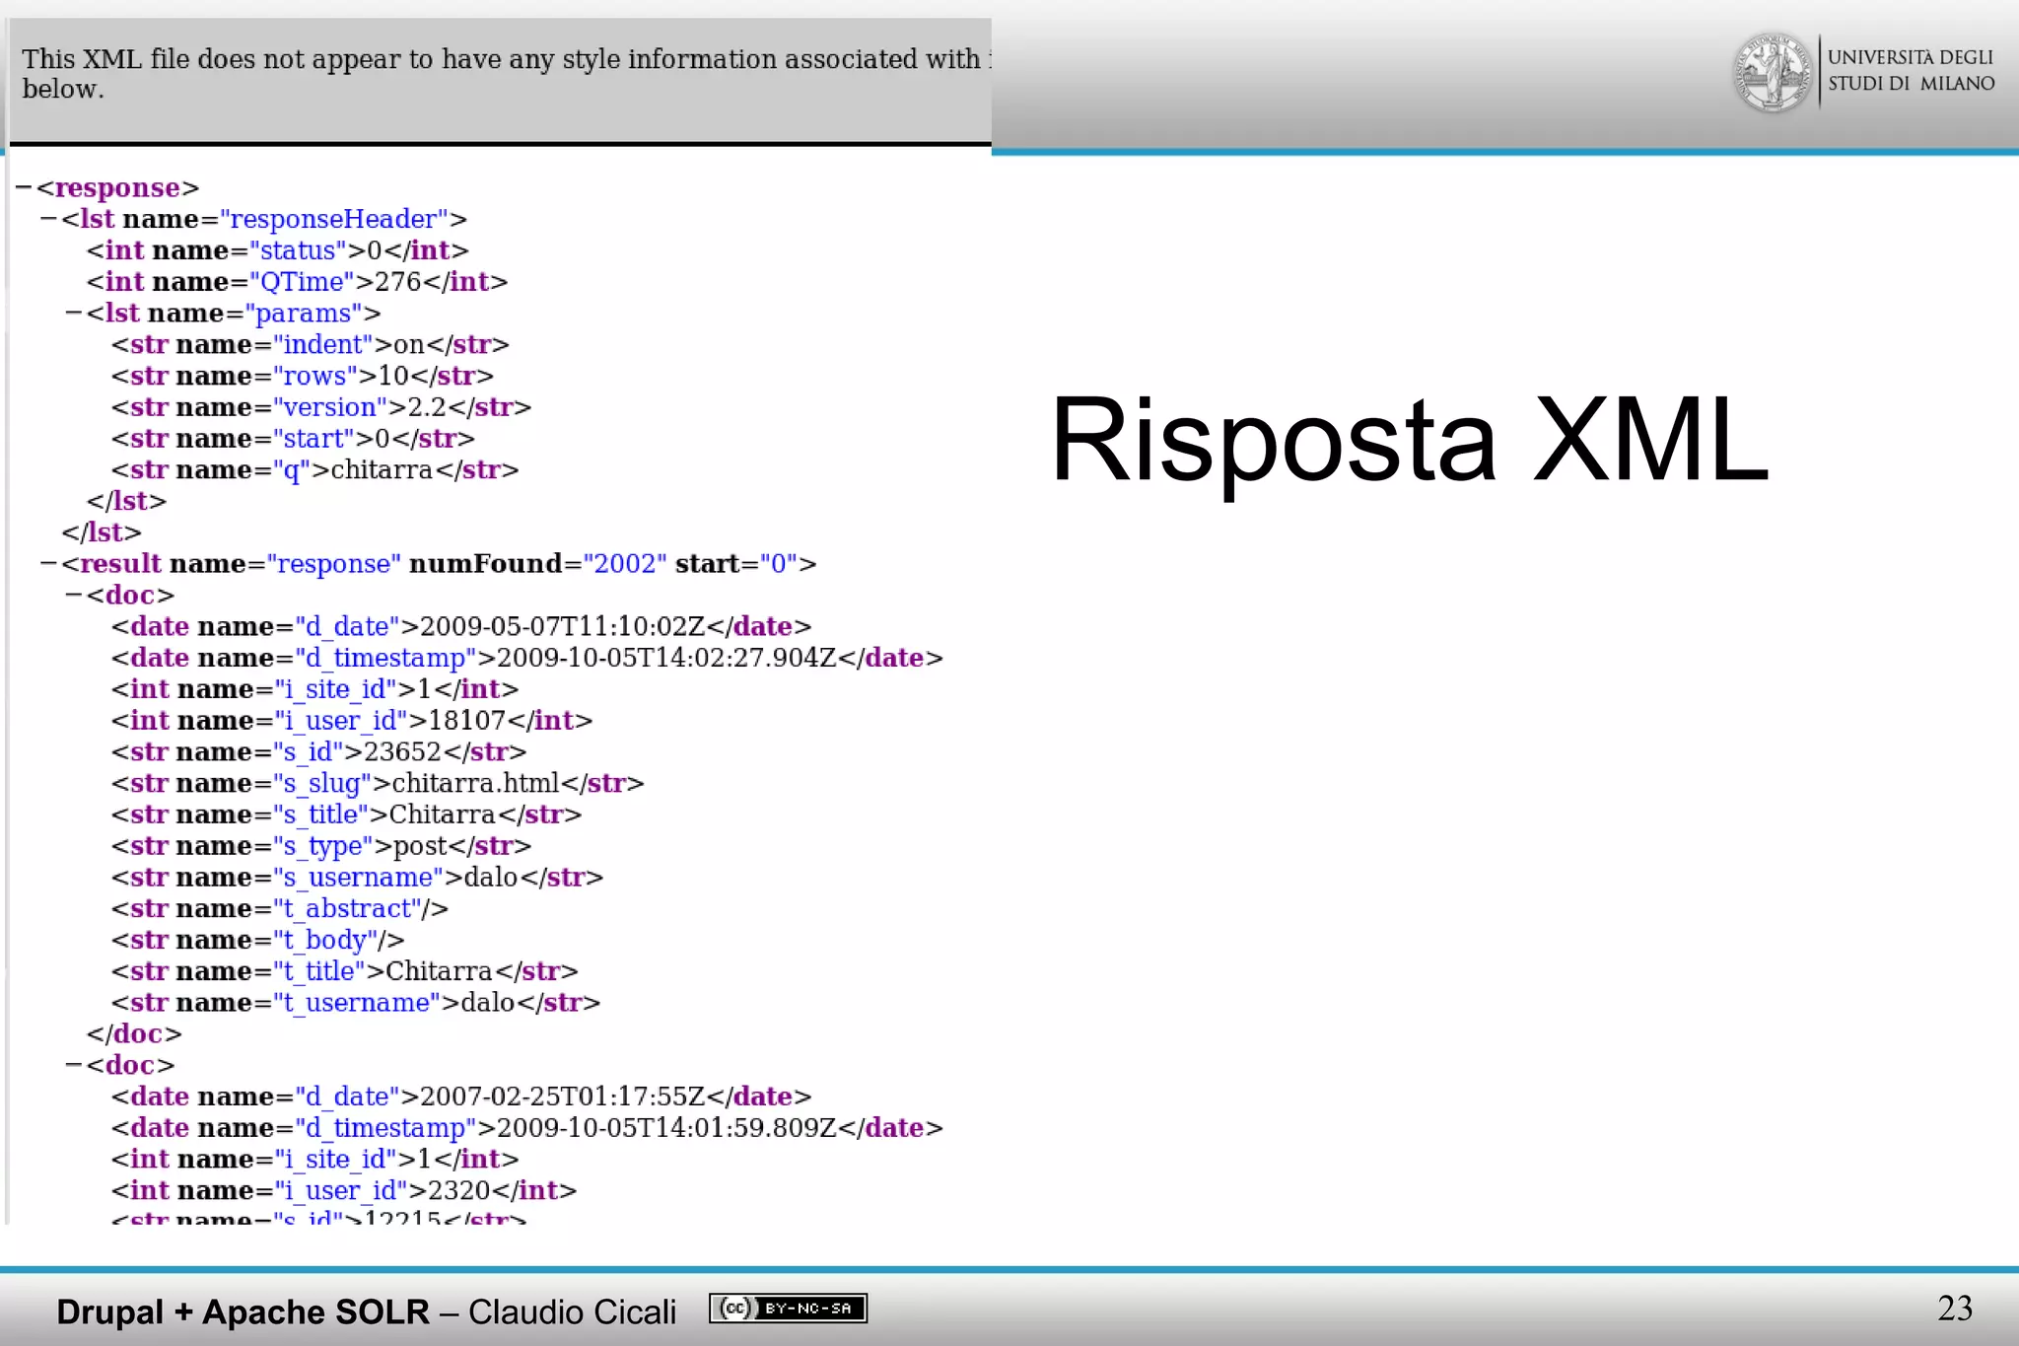Click the Creative Commons BY-NC-SA badge
The image size is (2019, 1346).
pyautogui.click(x=789, y=1309)
